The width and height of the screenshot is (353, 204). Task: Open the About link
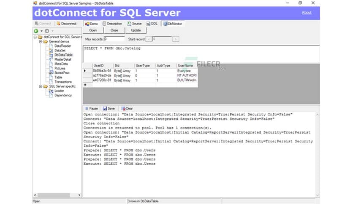point(307,13)
